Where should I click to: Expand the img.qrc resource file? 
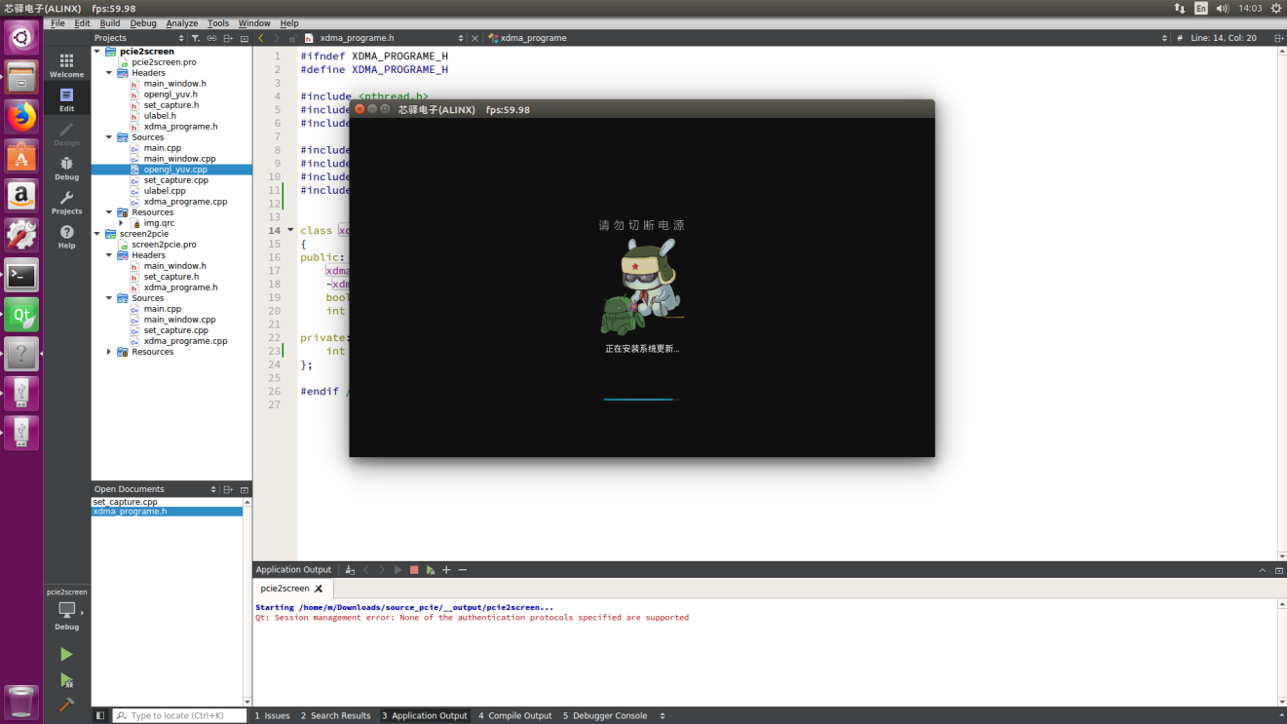click(x=121, y=223)
